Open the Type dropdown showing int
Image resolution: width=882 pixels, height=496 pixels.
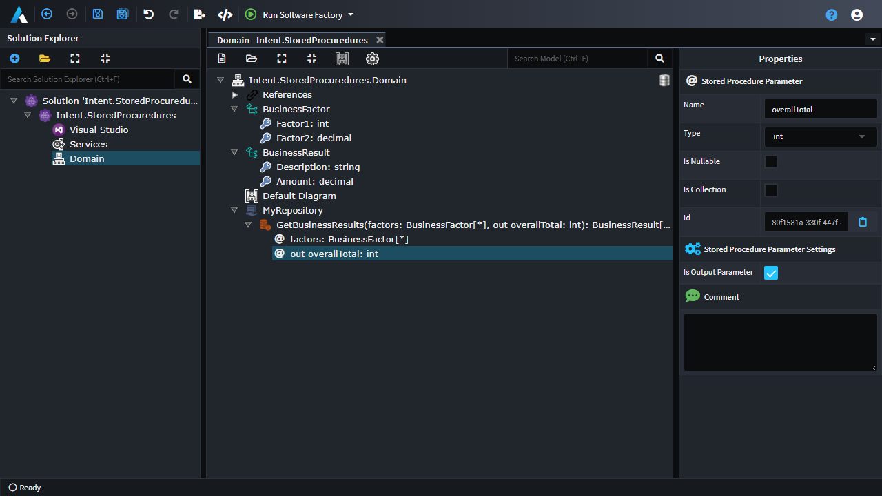pyautogui.click(x=821, y=136)
